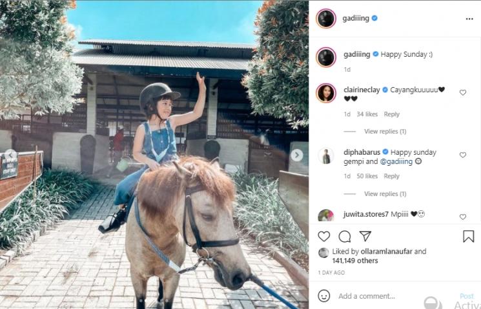Viewport: 481px width, 309px height.
Task: Click the Add a comment field
Action: 387,296
